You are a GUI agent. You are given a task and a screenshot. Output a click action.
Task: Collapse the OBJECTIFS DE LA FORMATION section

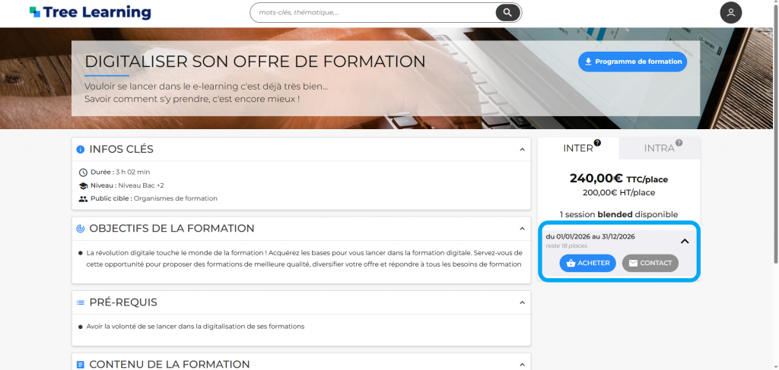click(522, 229)
